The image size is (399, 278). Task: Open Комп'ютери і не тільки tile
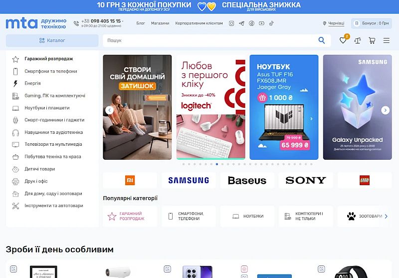tap(306, 216)
